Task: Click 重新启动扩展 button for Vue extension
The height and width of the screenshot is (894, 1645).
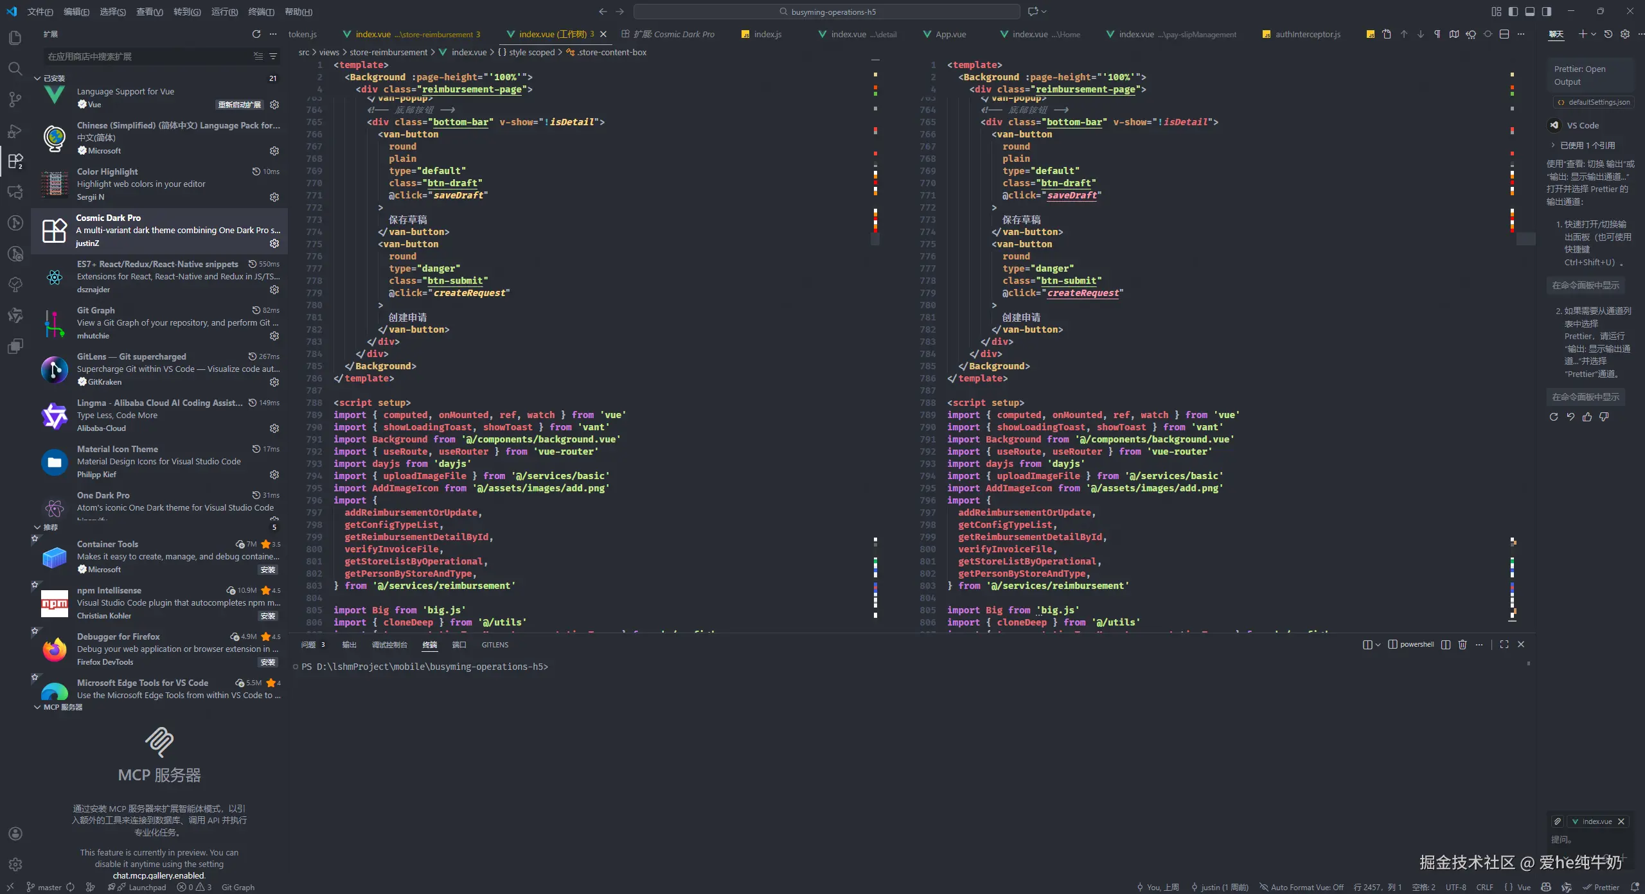Action: [x=240, y=105]
